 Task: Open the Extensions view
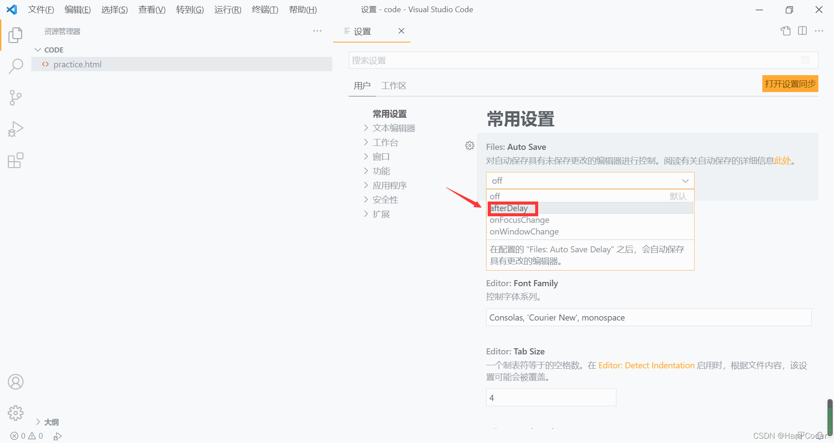point(16,160)
